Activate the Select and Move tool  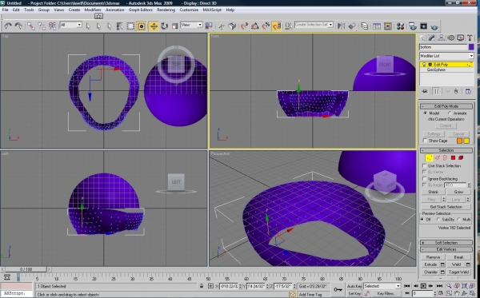point(154,26)
